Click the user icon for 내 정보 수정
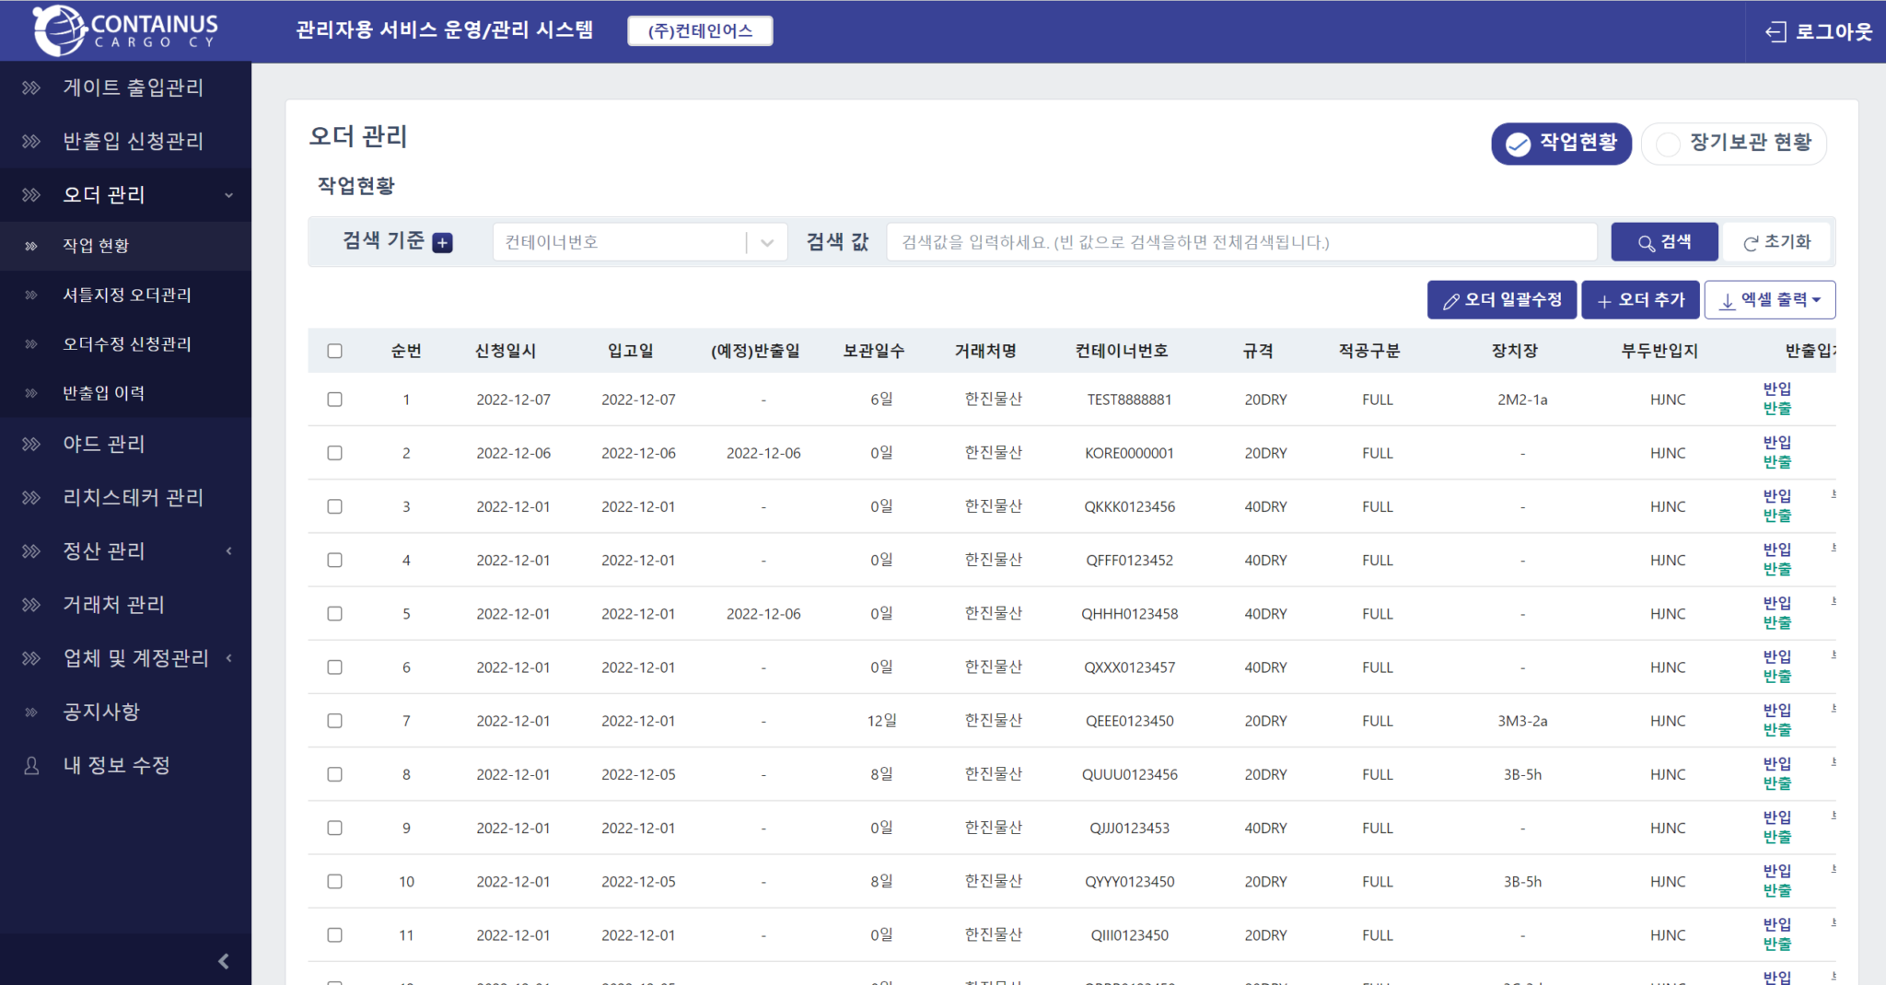 (x=31, y=766)
